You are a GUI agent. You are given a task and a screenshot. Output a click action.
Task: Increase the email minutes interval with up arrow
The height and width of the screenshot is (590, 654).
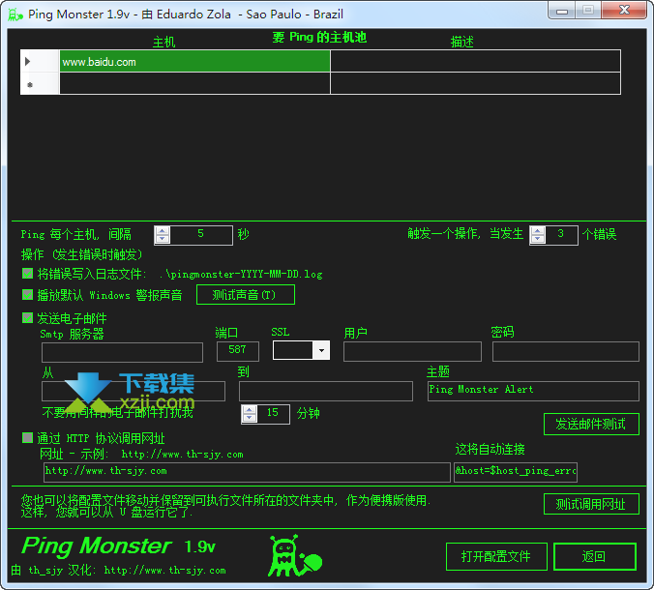[250, 410]
